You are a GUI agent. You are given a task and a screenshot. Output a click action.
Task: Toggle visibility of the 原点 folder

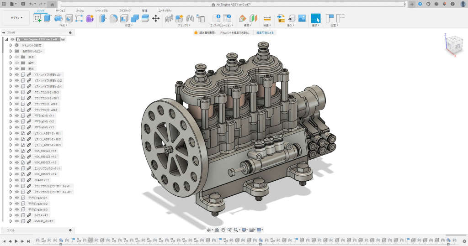coord(17,57)
